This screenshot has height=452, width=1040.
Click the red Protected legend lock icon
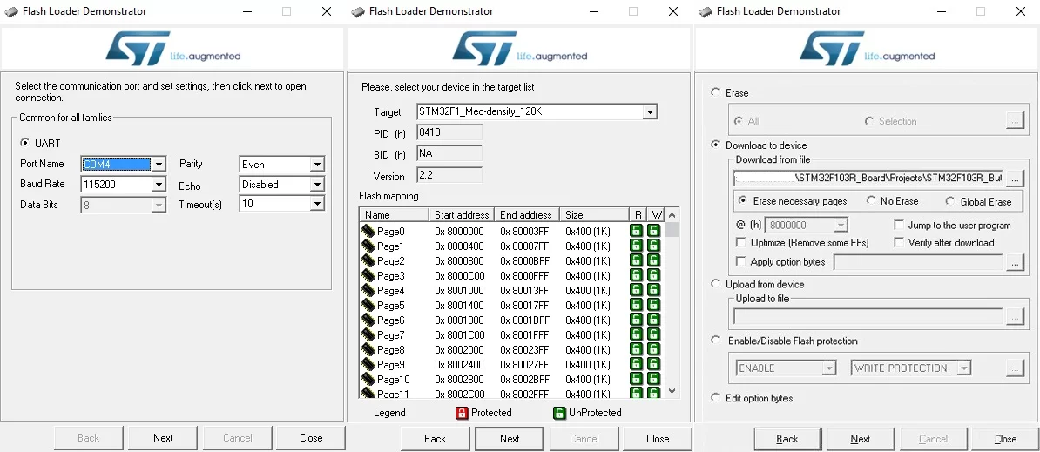(462, 413)
